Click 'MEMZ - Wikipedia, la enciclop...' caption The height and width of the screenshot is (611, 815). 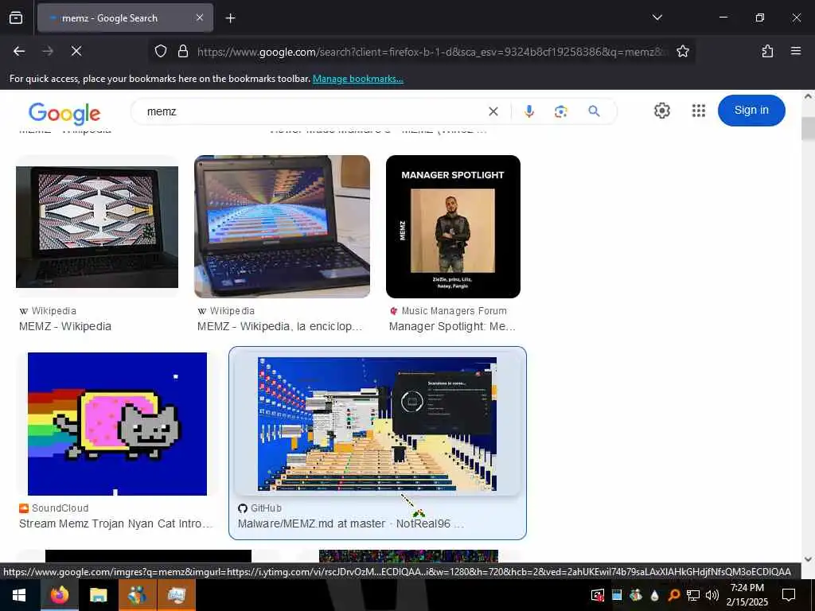tap(279, 326)
